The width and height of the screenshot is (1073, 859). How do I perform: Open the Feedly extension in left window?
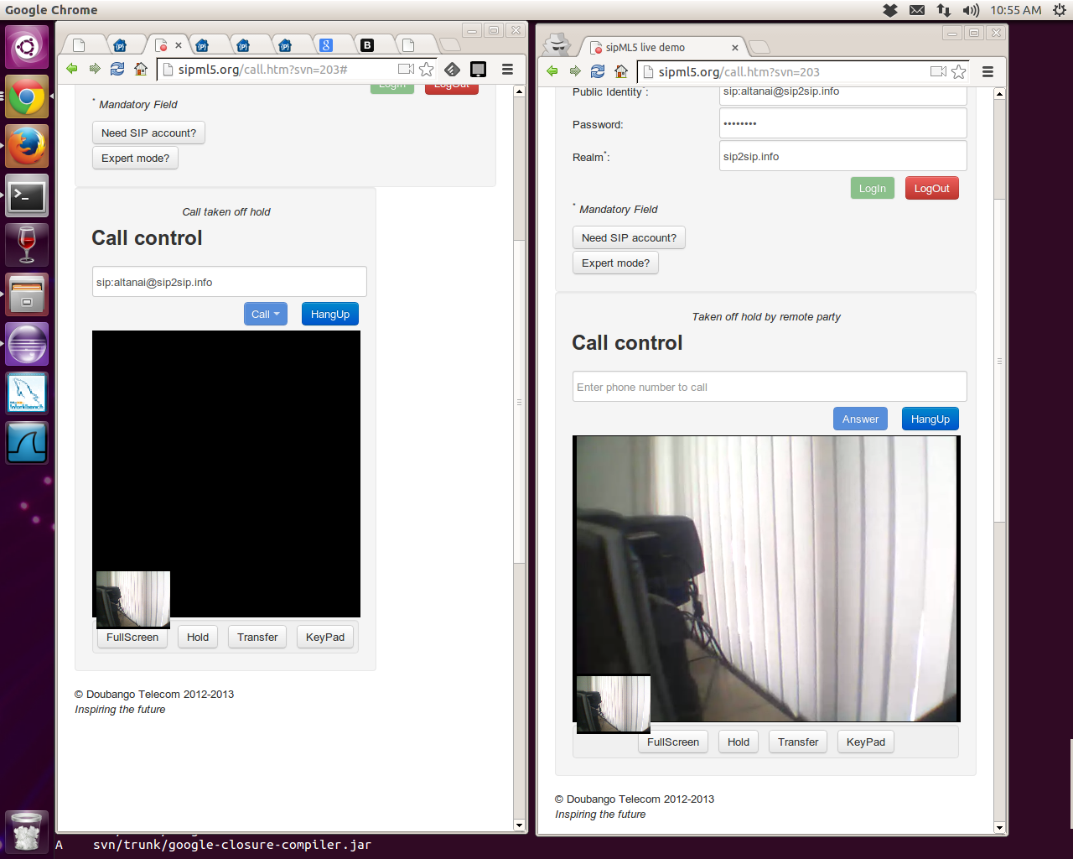453,69
